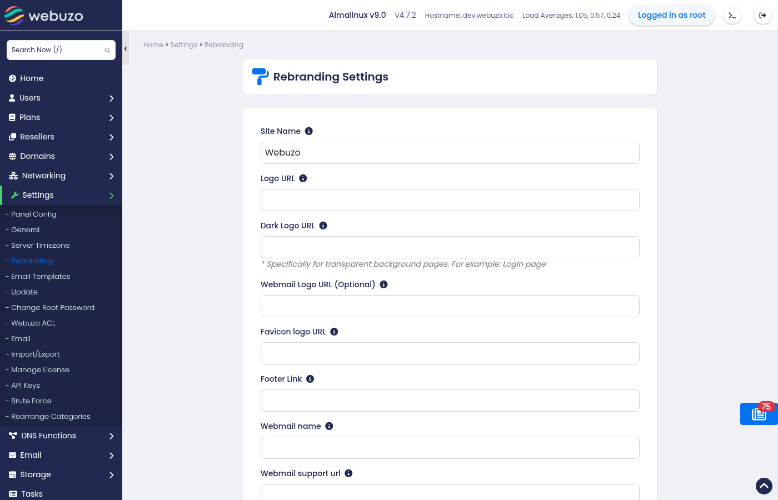Click the DNS Functions icon
Image resolution: width=778 pixels, height=500 pixels.
coord(13,436)
